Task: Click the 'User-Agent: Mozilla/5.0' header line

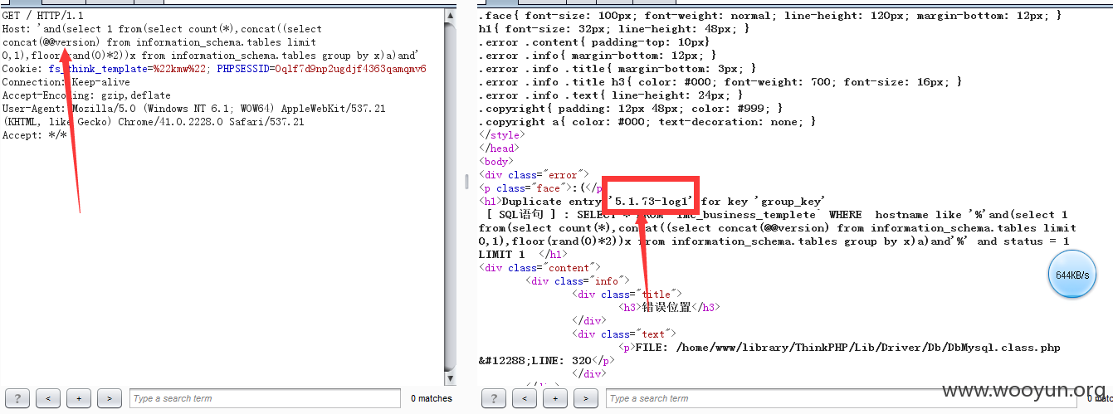Action: pos(193,109)
